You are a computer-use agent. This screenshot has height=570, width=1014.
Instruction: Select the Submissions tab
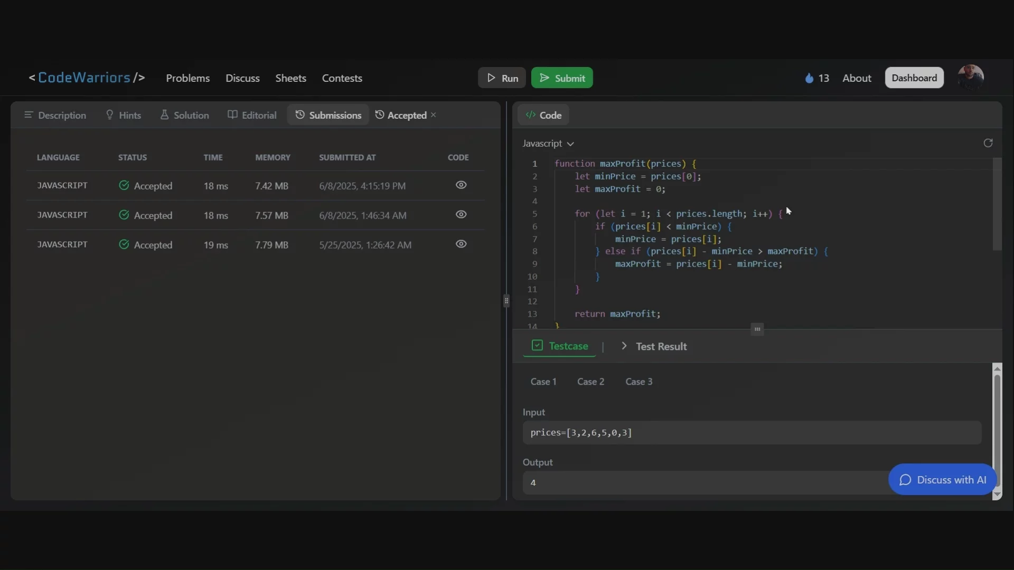tap(328, 115)
